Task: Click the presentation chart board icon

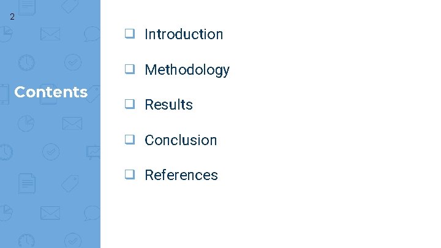Action: coord(94,151)
